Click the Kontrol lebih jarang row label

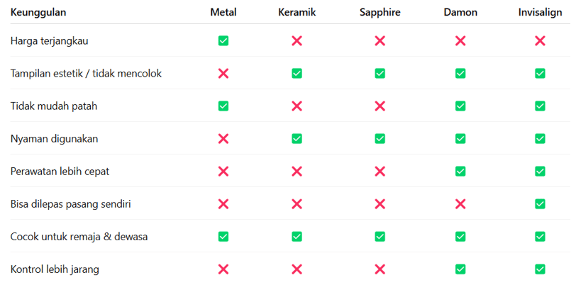point(55,269)
